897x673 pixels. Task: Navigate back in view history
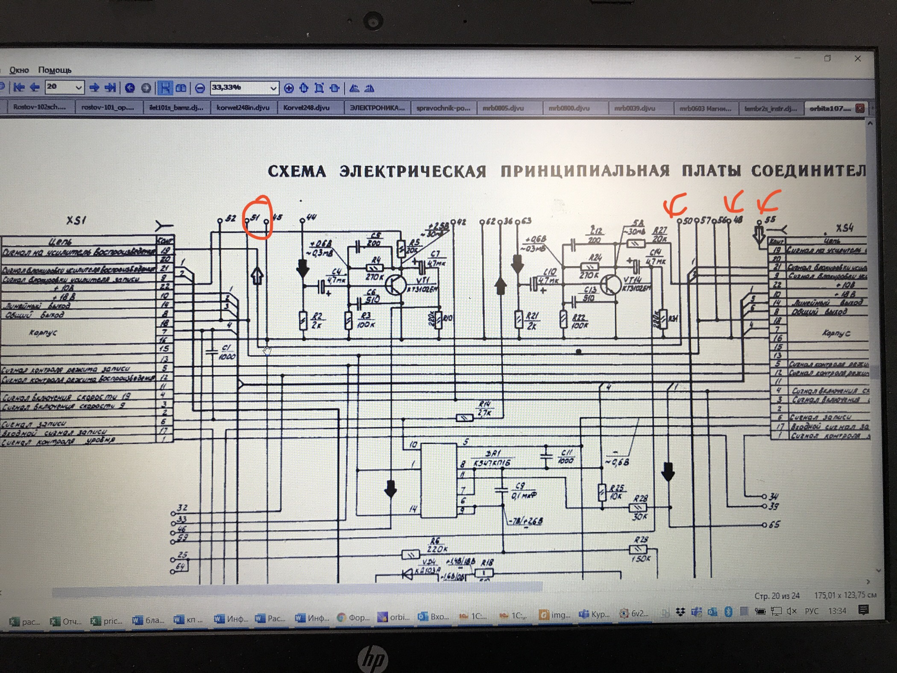(x=130, y=88)
